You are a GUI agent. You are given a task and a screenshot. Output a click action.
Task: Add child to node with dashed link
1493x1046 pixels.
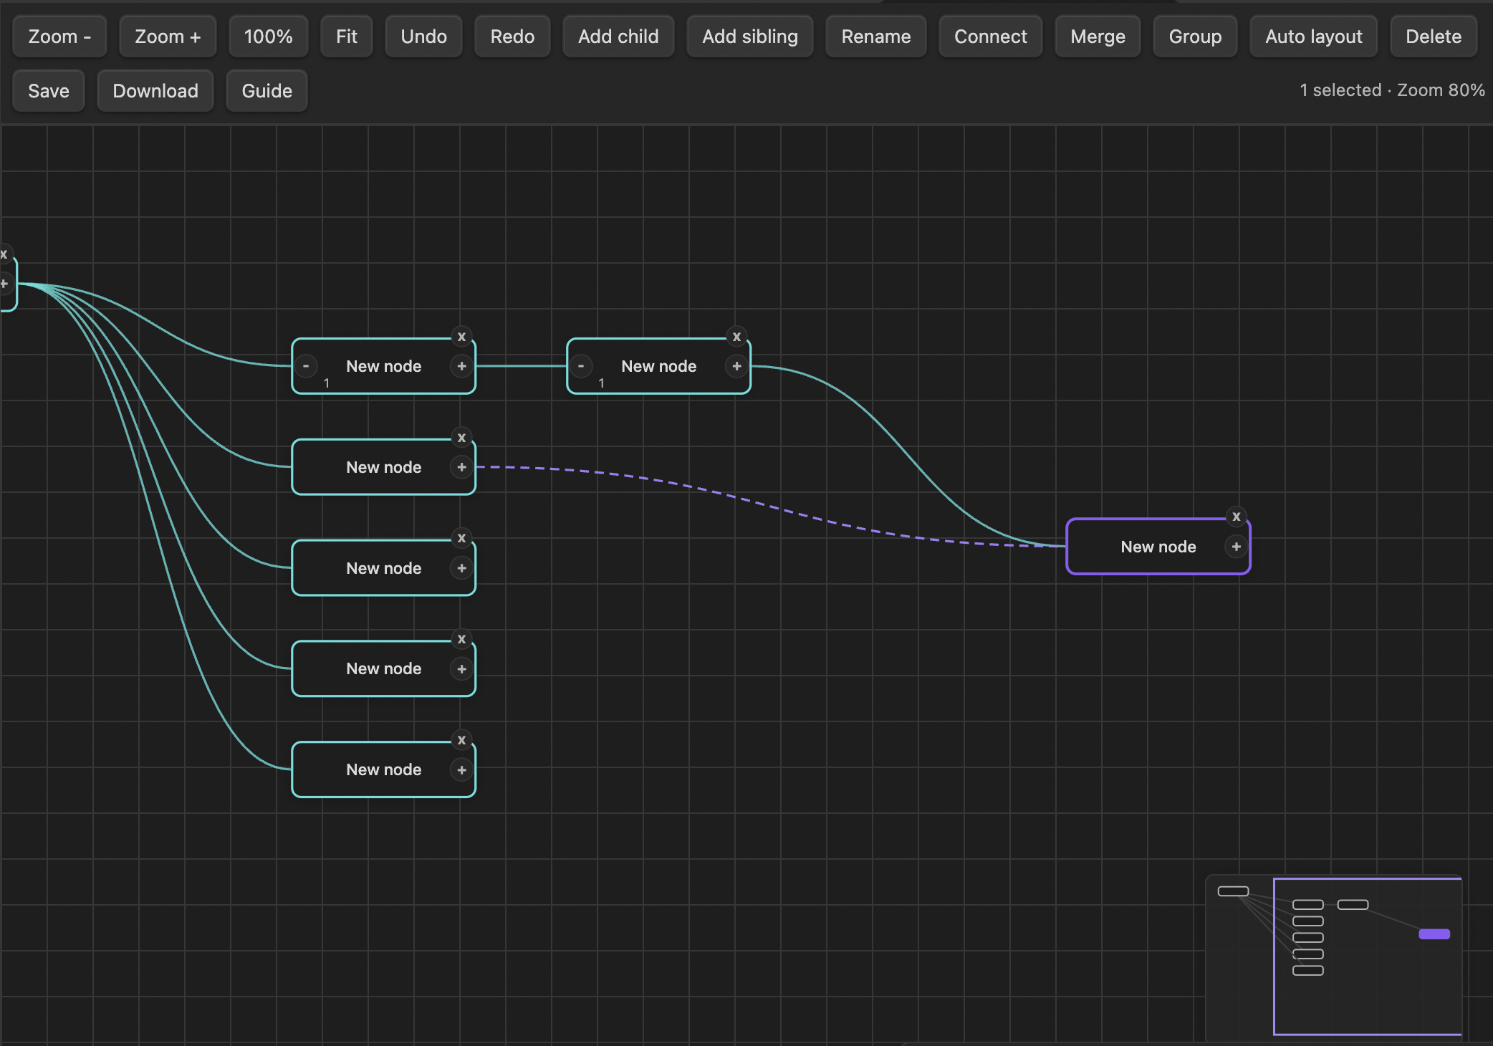pos(461,467)
